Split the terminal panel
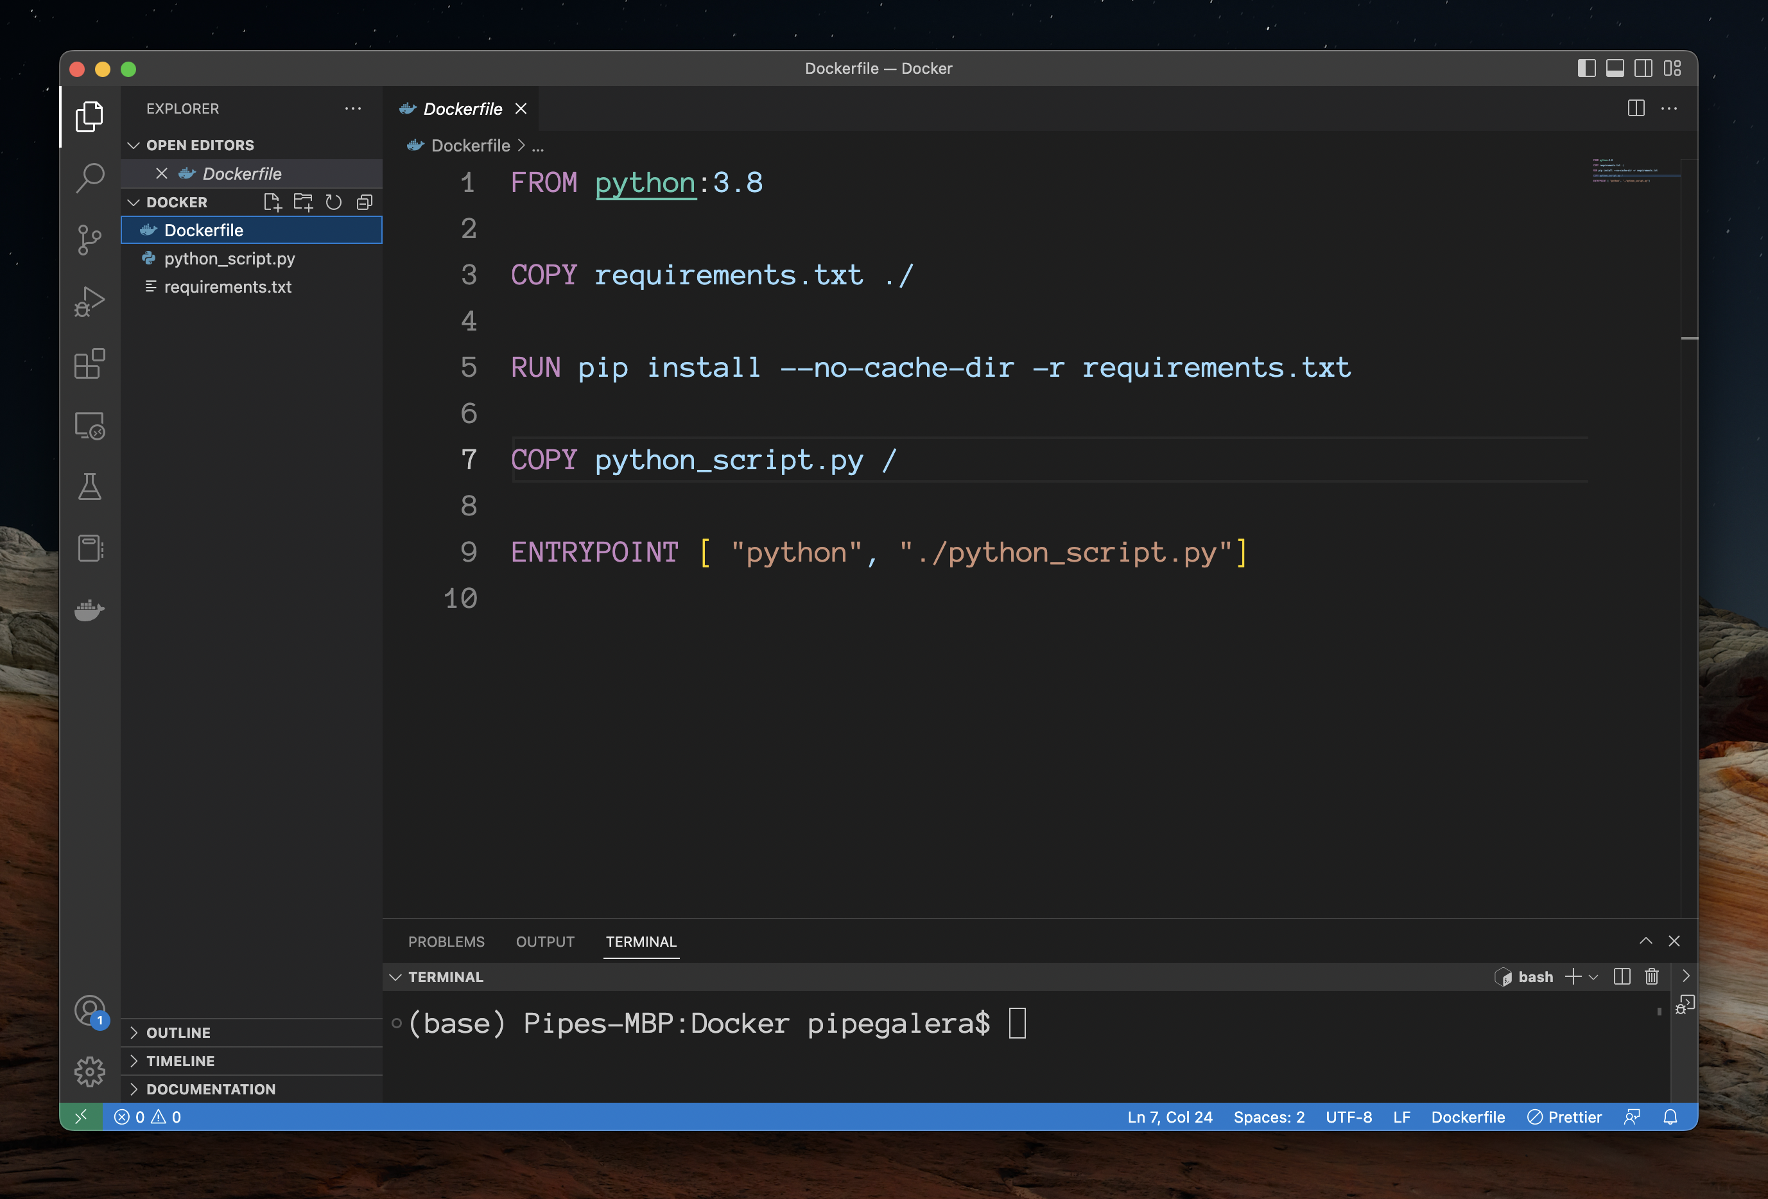1768x1199 pixels. (x=1622, y=977)
